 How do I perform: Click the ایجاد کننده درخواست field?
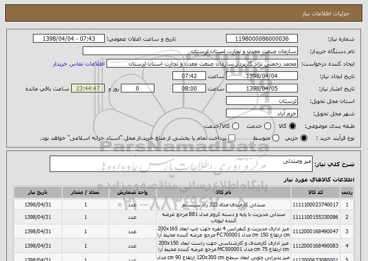(x=202, y=64)
